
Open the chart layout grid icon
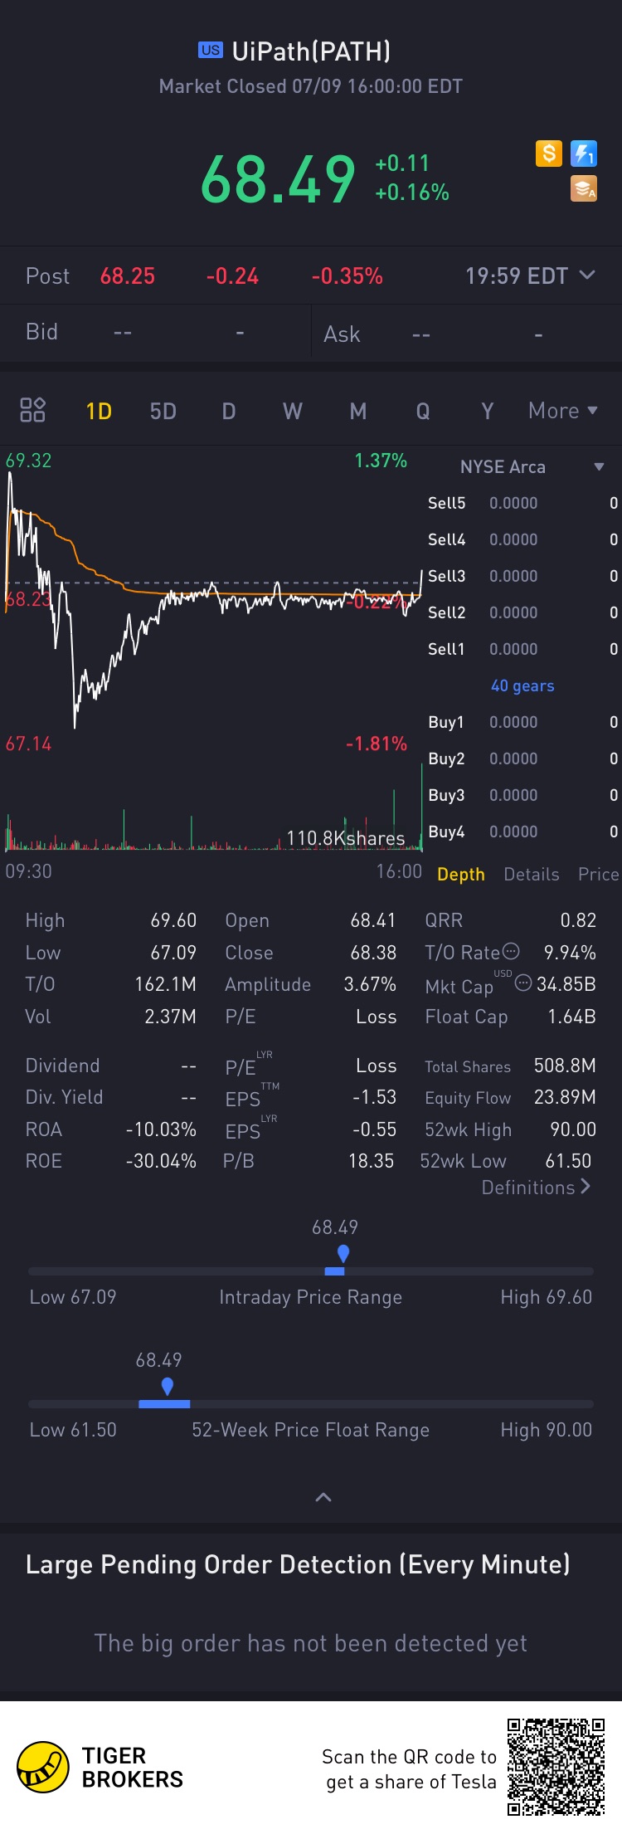coord(32,410)
